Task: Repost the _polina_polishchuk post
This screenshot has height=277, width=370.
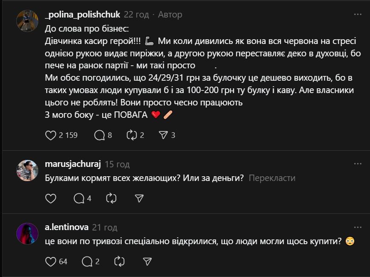Action: [x=131, y=135]
